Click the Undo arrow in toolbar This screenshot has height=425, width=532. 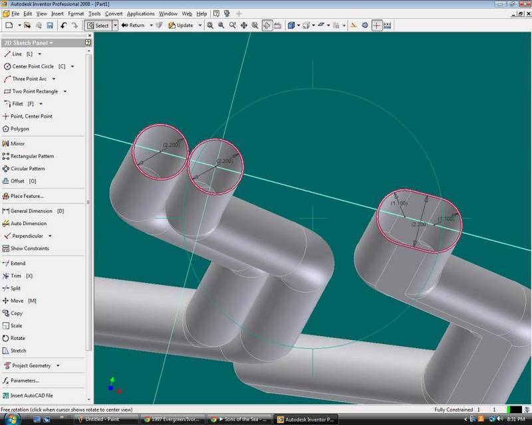[x=64, y=25]
